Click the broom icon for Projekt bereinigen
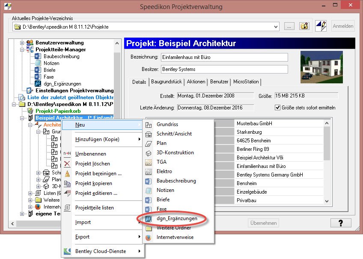 tap(67, 174)
